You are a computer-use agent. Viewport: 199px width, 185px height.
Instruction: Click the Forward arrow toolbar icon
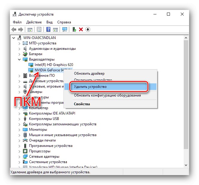point(21,30)
